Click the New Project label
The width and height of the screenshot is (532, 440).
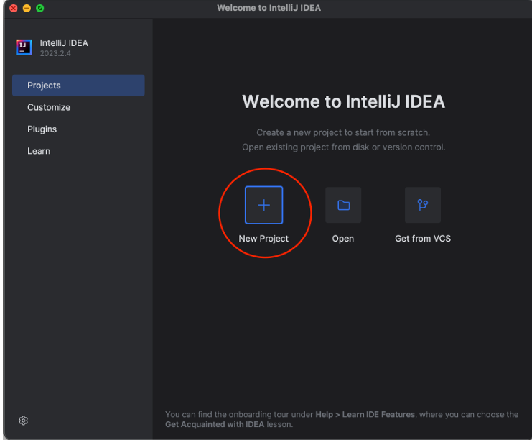[x=263, y=239]
